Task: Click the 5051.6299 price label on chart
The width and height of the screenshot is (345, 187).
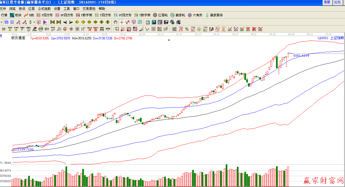Action: click(x=301, y=56)
